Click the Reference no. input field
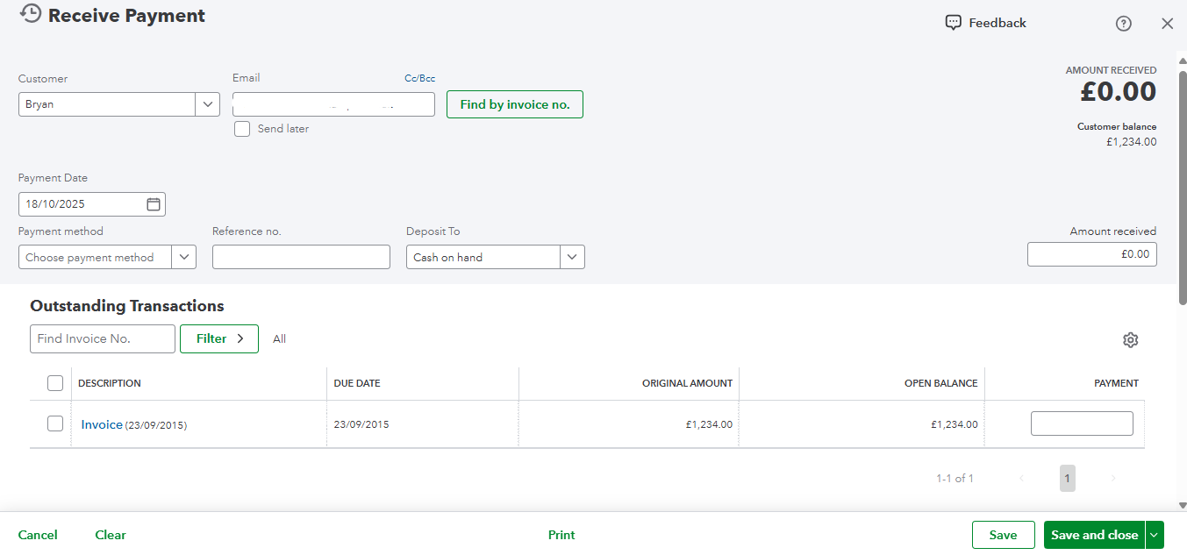The height and width of the screenshot is (555, 1187). [301, 257]
